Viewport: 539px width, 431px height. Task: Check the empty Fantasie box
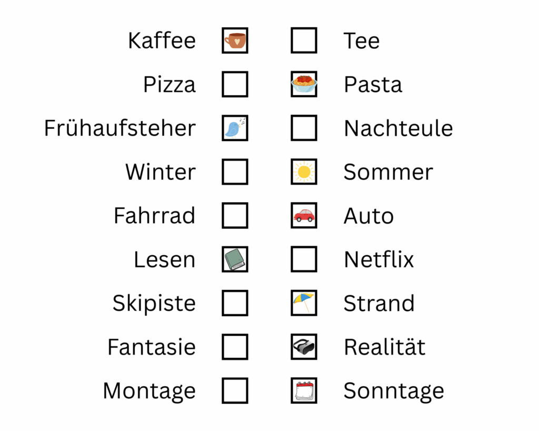(235, 347)
